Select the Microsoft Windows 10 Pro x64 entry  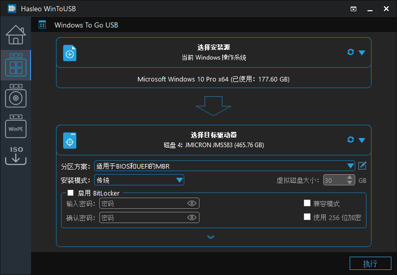213,79
